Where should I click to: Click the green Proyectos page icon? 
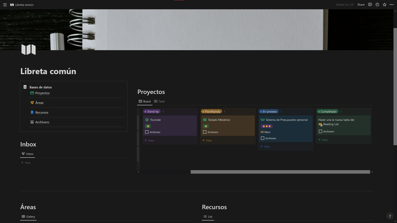[32, 93]
